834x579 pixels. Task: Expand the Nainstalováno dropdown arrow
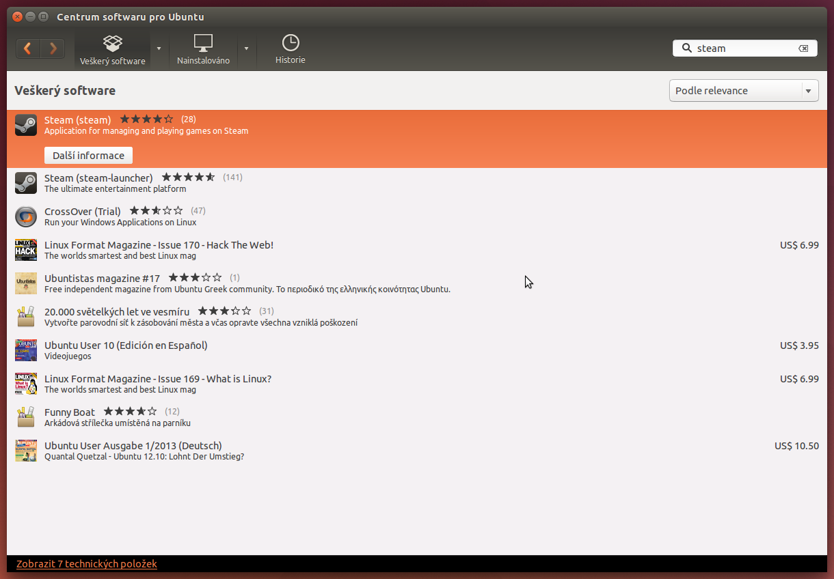click(x=246, y=48)
